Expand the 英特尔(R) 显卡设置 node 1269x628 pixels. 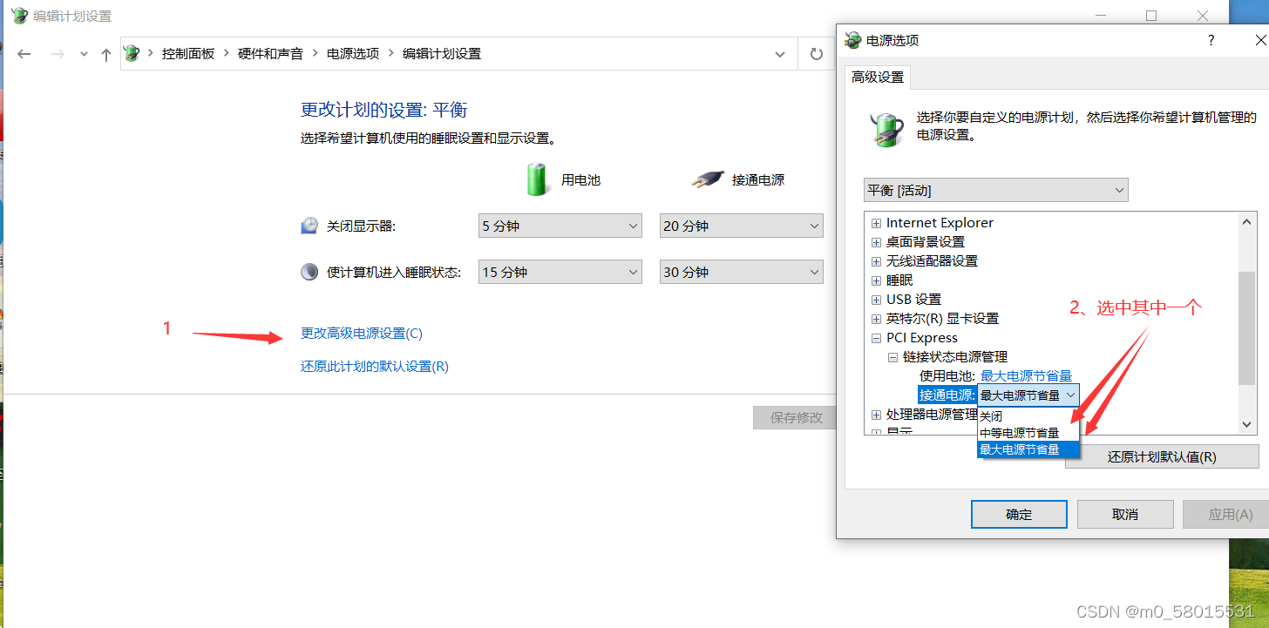pos(877,319)
